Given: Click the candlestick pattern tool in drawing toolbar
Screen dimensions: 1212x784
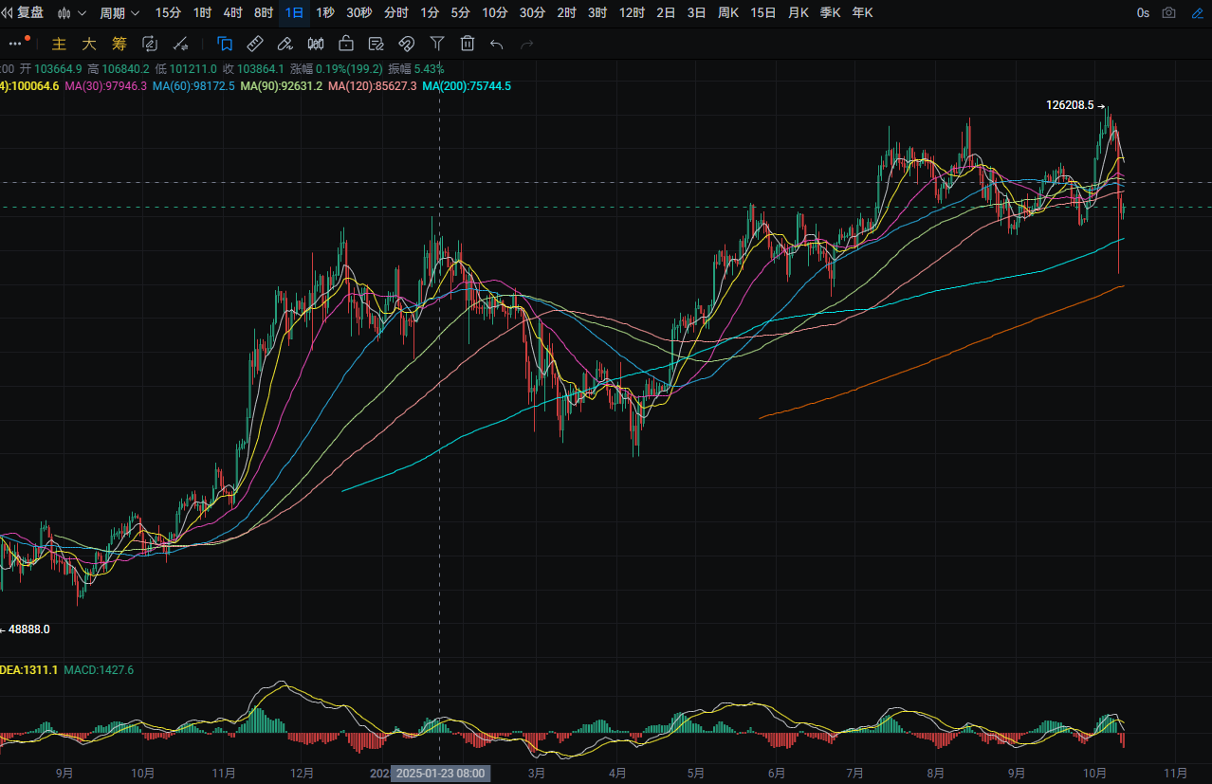Looking at the screenshot, I should (x=316, y=44).
